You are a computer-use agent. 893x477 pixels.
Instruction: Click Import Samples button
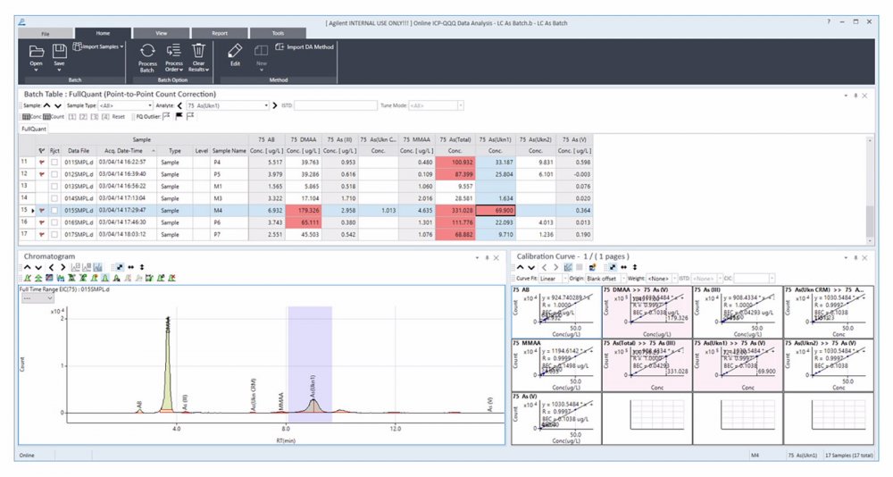point(98,46)
